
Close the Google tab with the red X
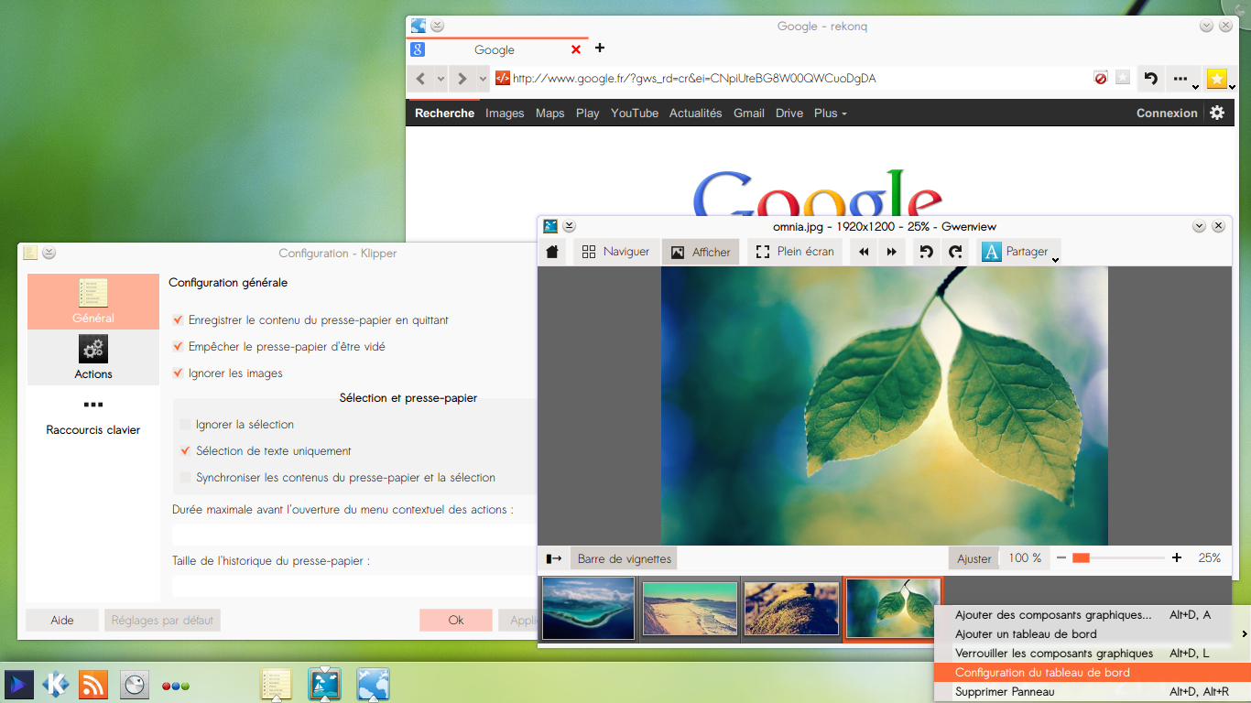(576, 49)
